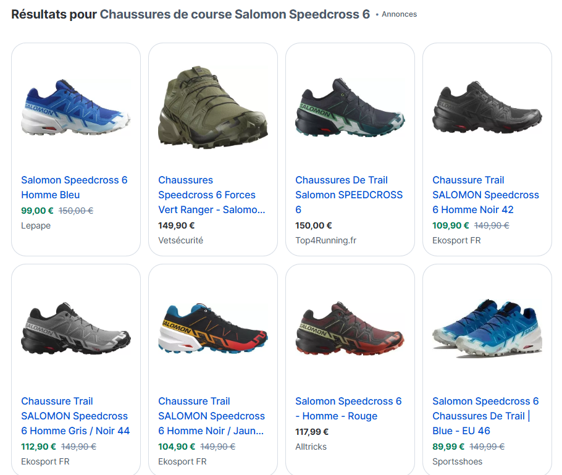Screen dimensions: 562x475
Task: Open 'Salomon Speedcross 6 - Homme - Rouge' link
Action: [348, 408]
